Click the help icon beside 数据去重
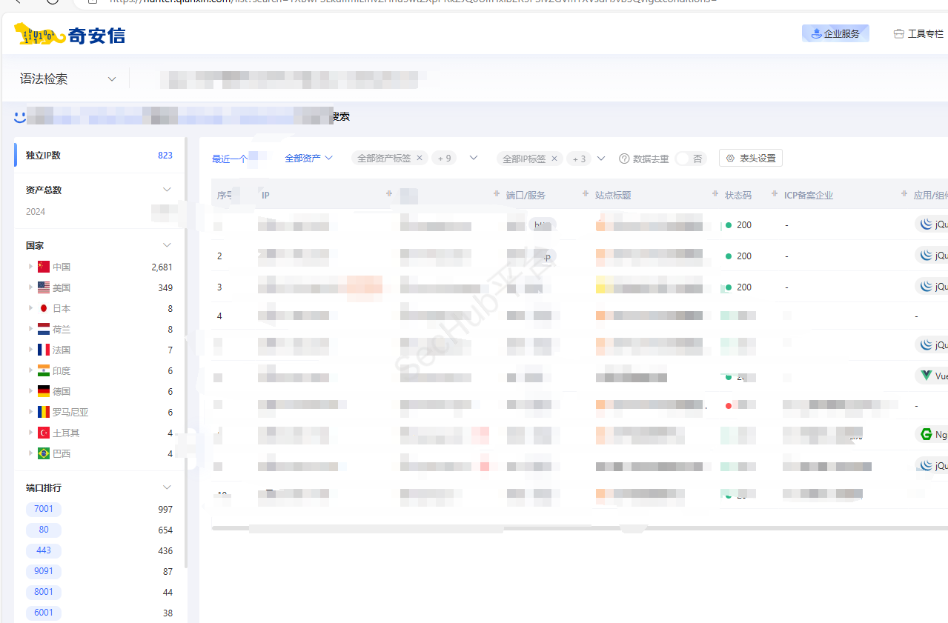 click(624, 159)
